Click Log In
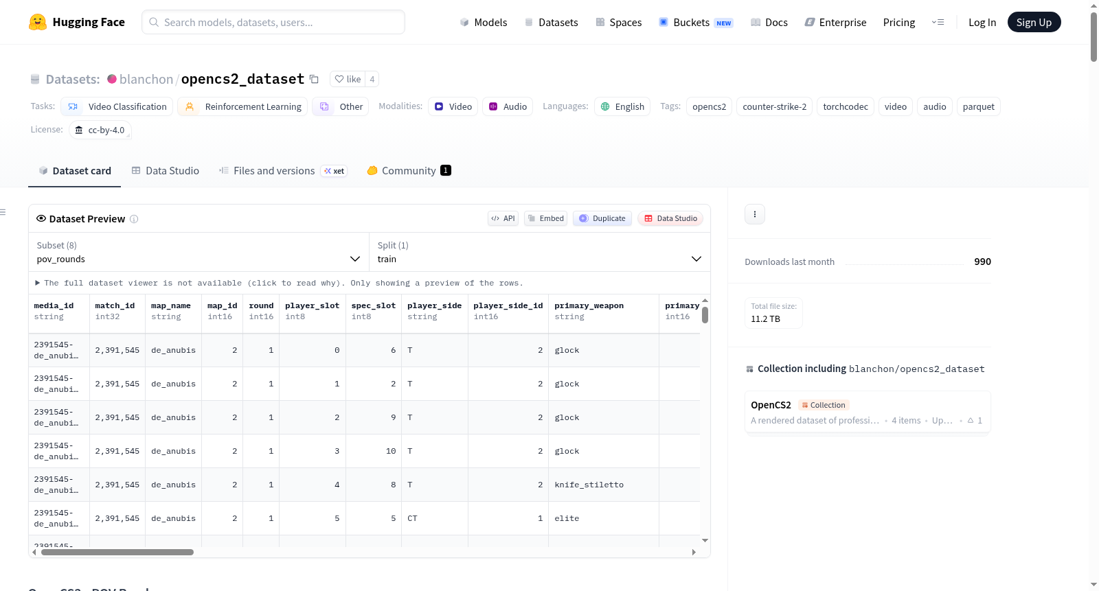Viewport: 1099px width, 591px height. coord(982,22)
